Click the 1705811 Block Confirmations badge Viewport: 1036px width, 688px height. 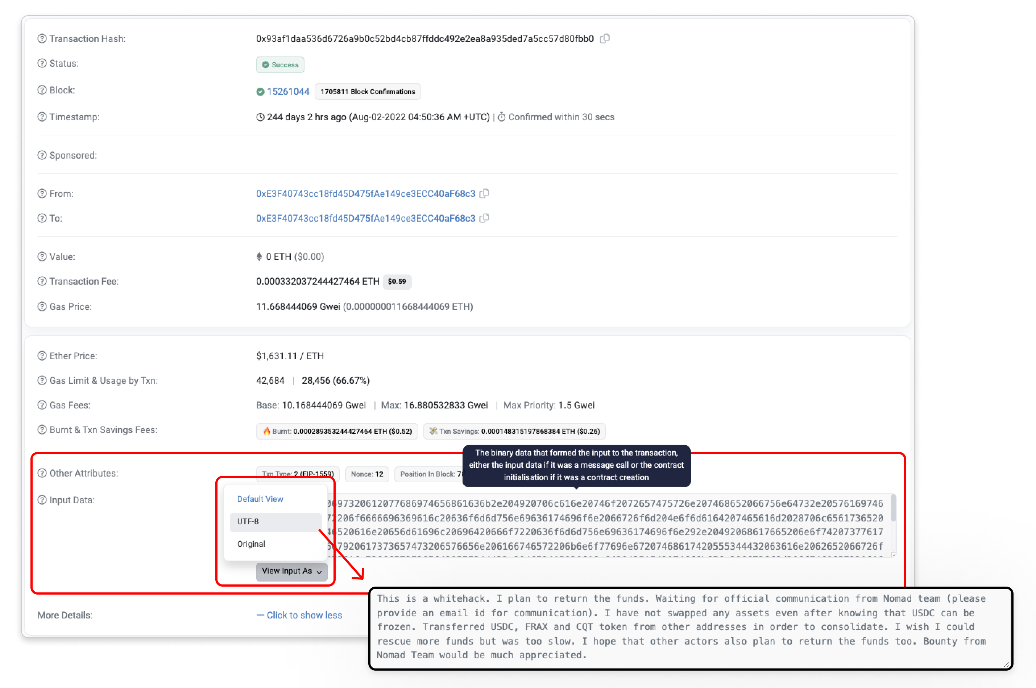368,92
